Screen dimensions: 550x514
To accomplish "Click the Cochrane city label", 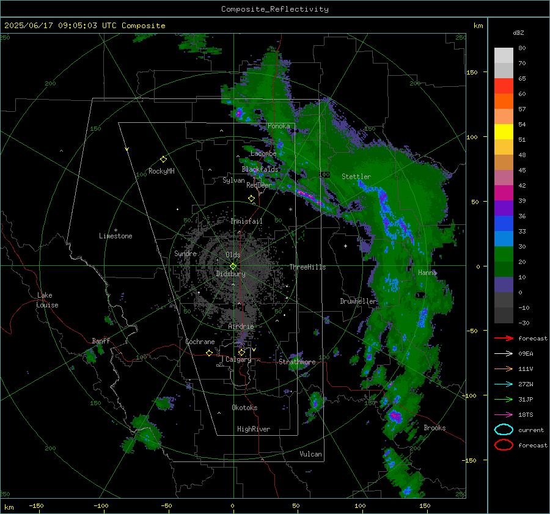I will click(x=200, y=342).
